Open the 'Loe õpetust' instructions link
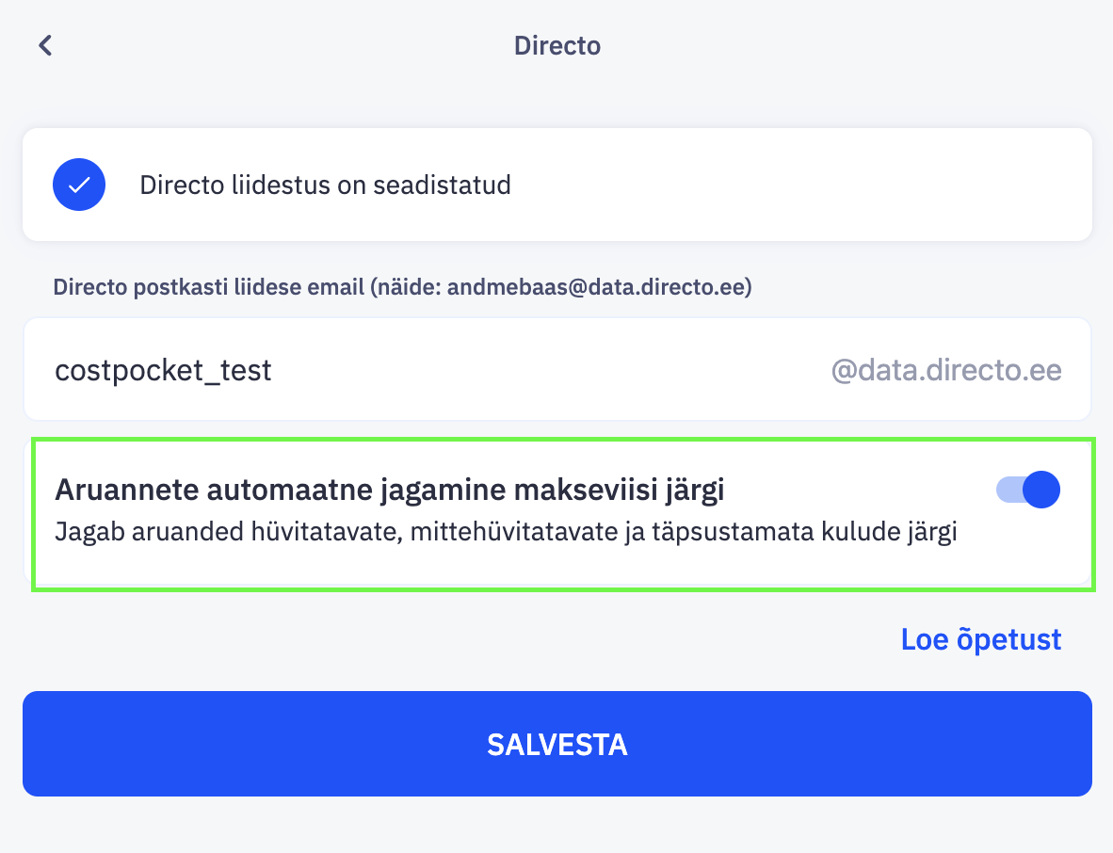 tap(980, 639)
